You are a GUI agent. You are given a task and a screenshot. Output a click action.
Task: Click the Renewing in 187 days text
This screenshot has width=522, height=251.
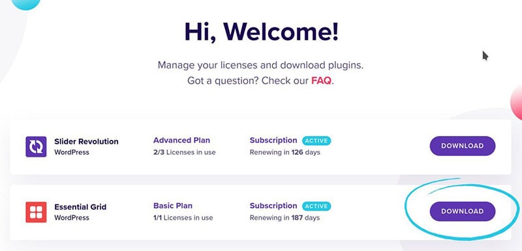point(284,218)
